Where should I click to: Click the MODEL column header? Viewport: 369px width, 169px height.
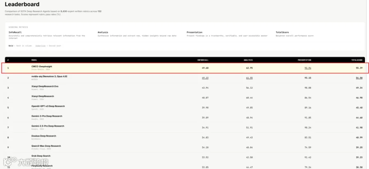pyautogui.click(x=34, y=60)
